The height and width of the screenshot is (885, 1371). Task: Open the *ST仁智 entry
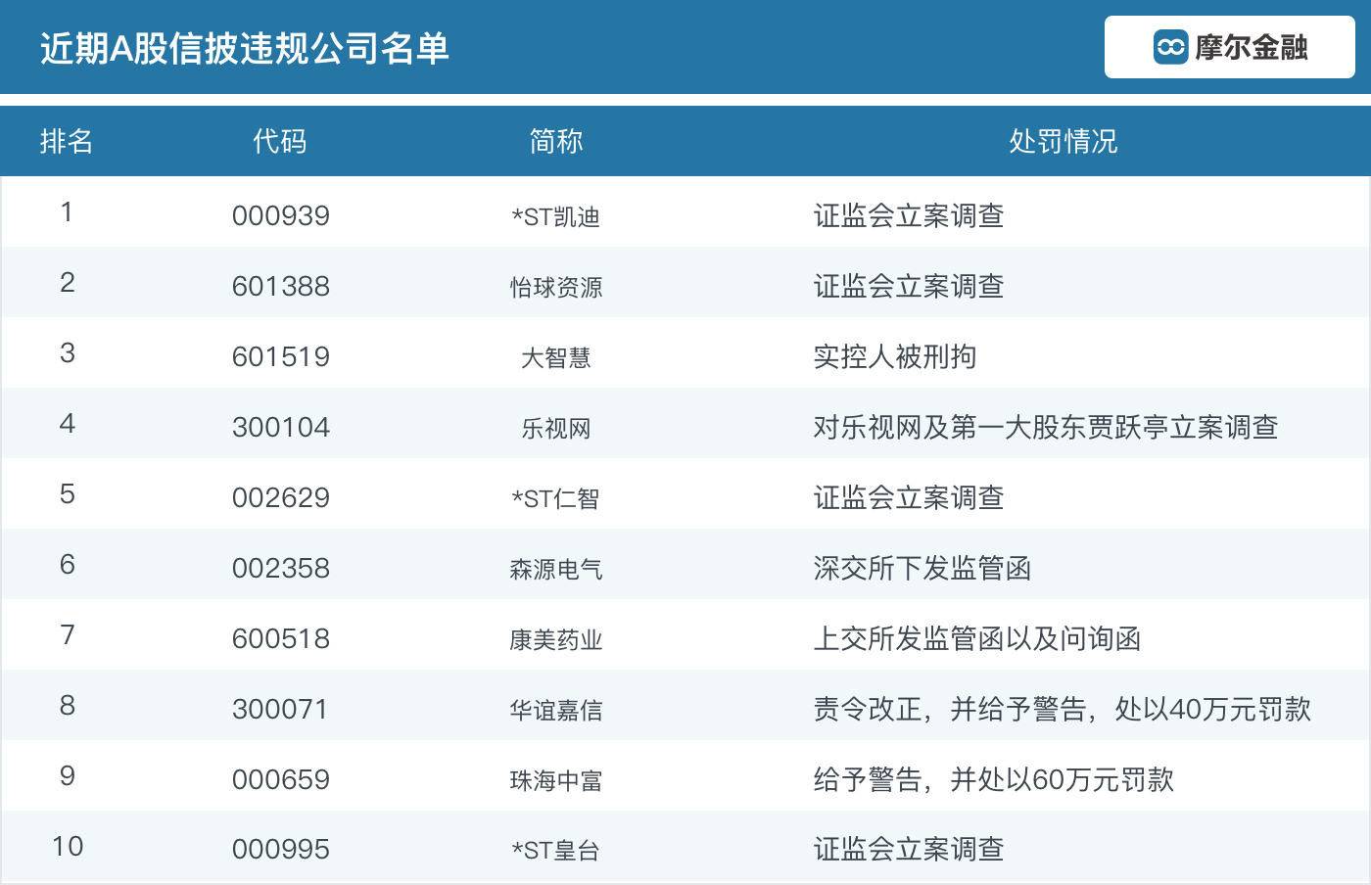click(x=555, y=497)
